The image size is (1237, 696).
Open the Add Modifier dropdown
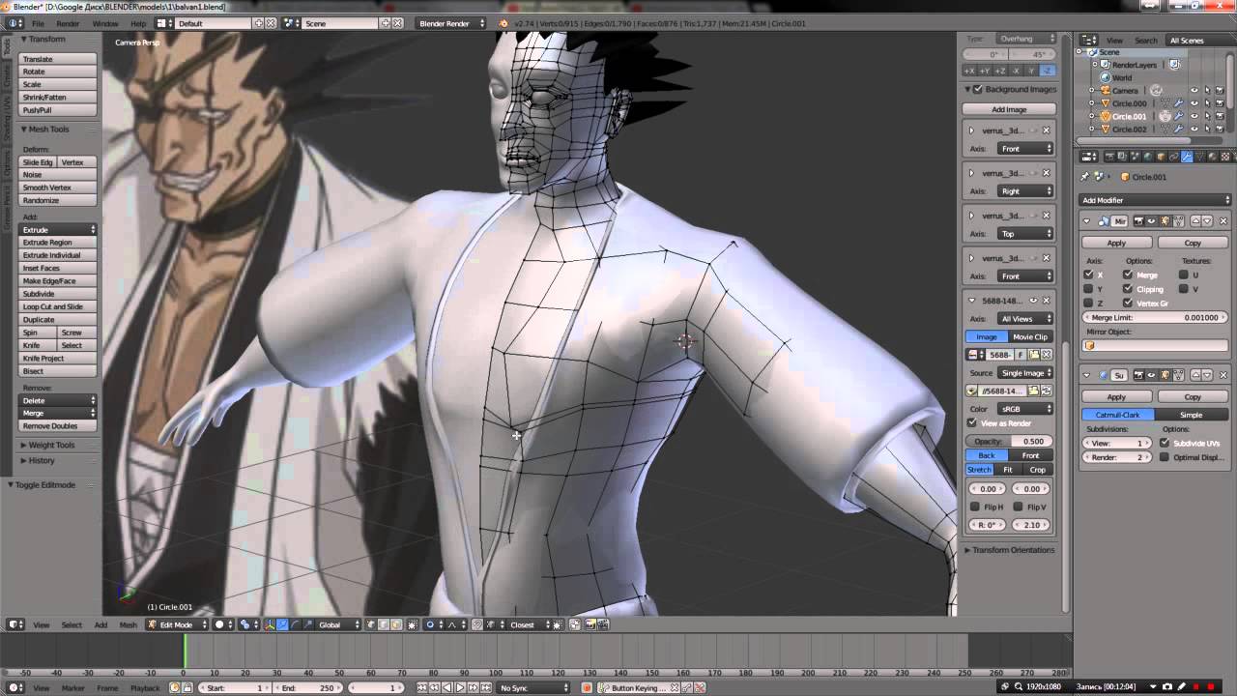[x=1154, y=200]
